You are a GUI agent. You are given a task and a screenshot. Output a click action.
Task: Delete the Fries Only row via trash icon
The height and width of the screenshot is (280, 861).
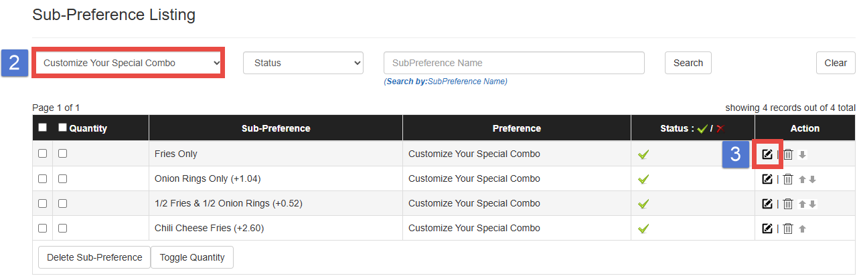pos(788,154)
